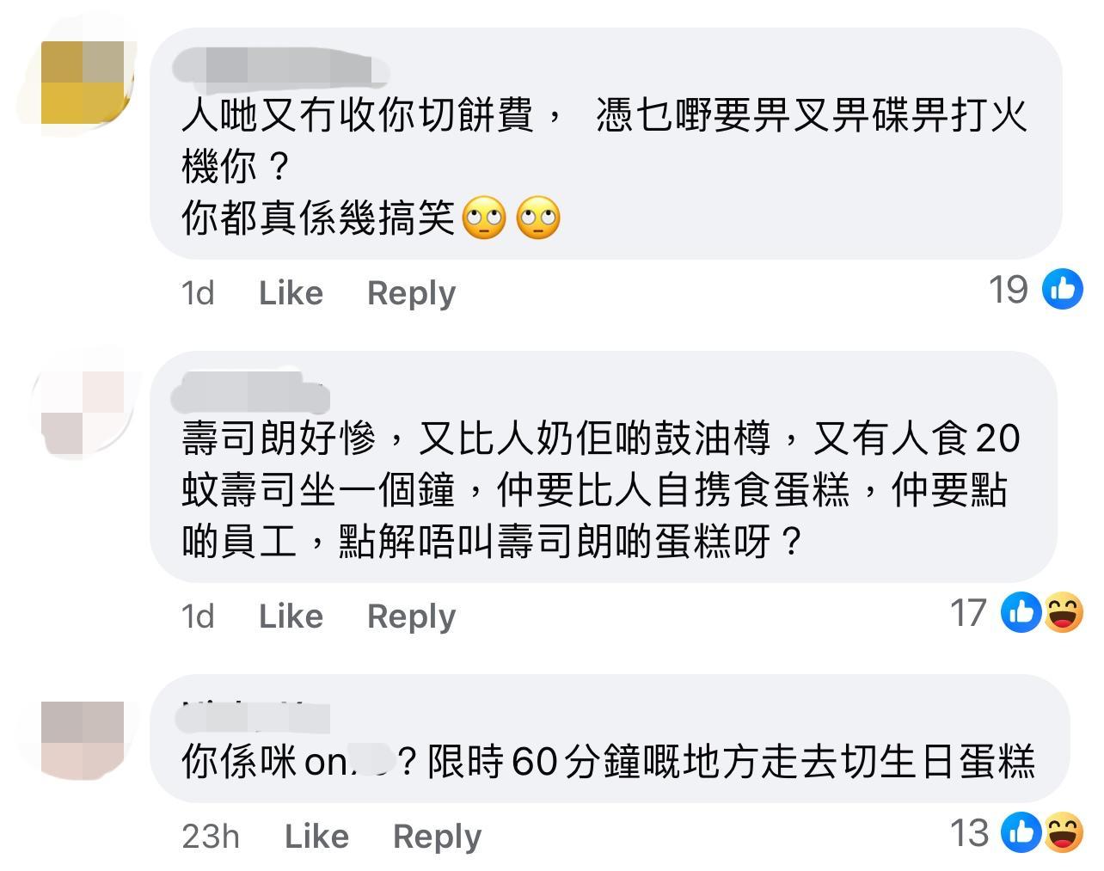Click the thumbs-up reaction next to the count 13
The height and width of the screenshot is (871, 1104).
pyautogui.click(x=1021, y=833)
